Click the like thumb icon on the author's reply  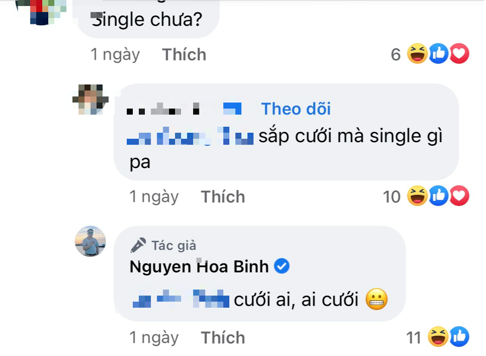[x=459, y=337]
